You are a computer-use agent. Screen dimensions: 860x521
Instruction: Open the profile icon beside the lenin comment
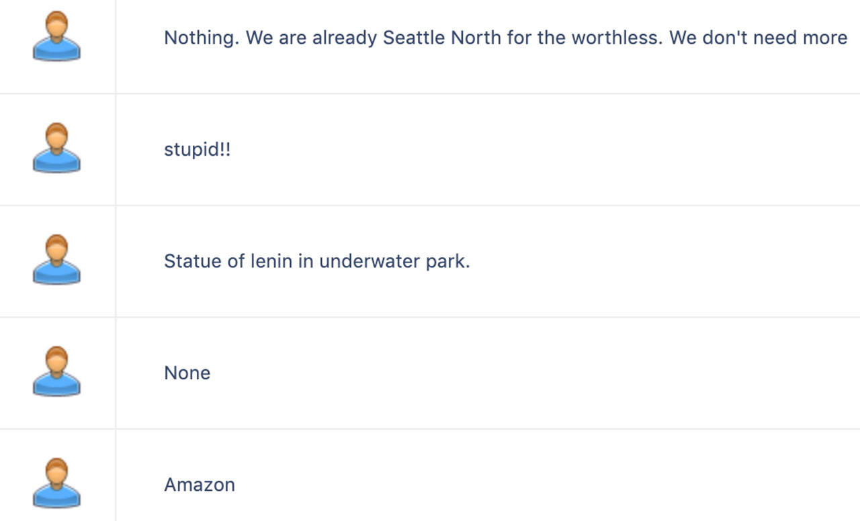56,260
